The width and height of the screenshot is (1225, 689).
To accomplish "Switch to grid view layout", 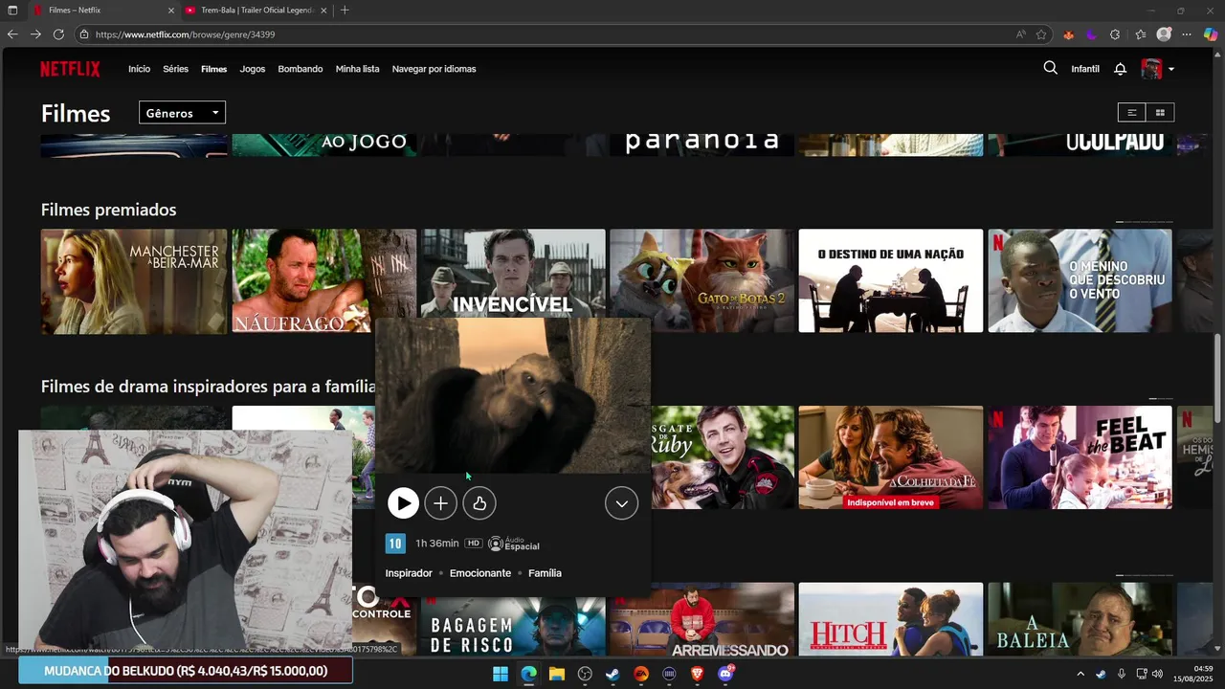I will [1160, 113].
